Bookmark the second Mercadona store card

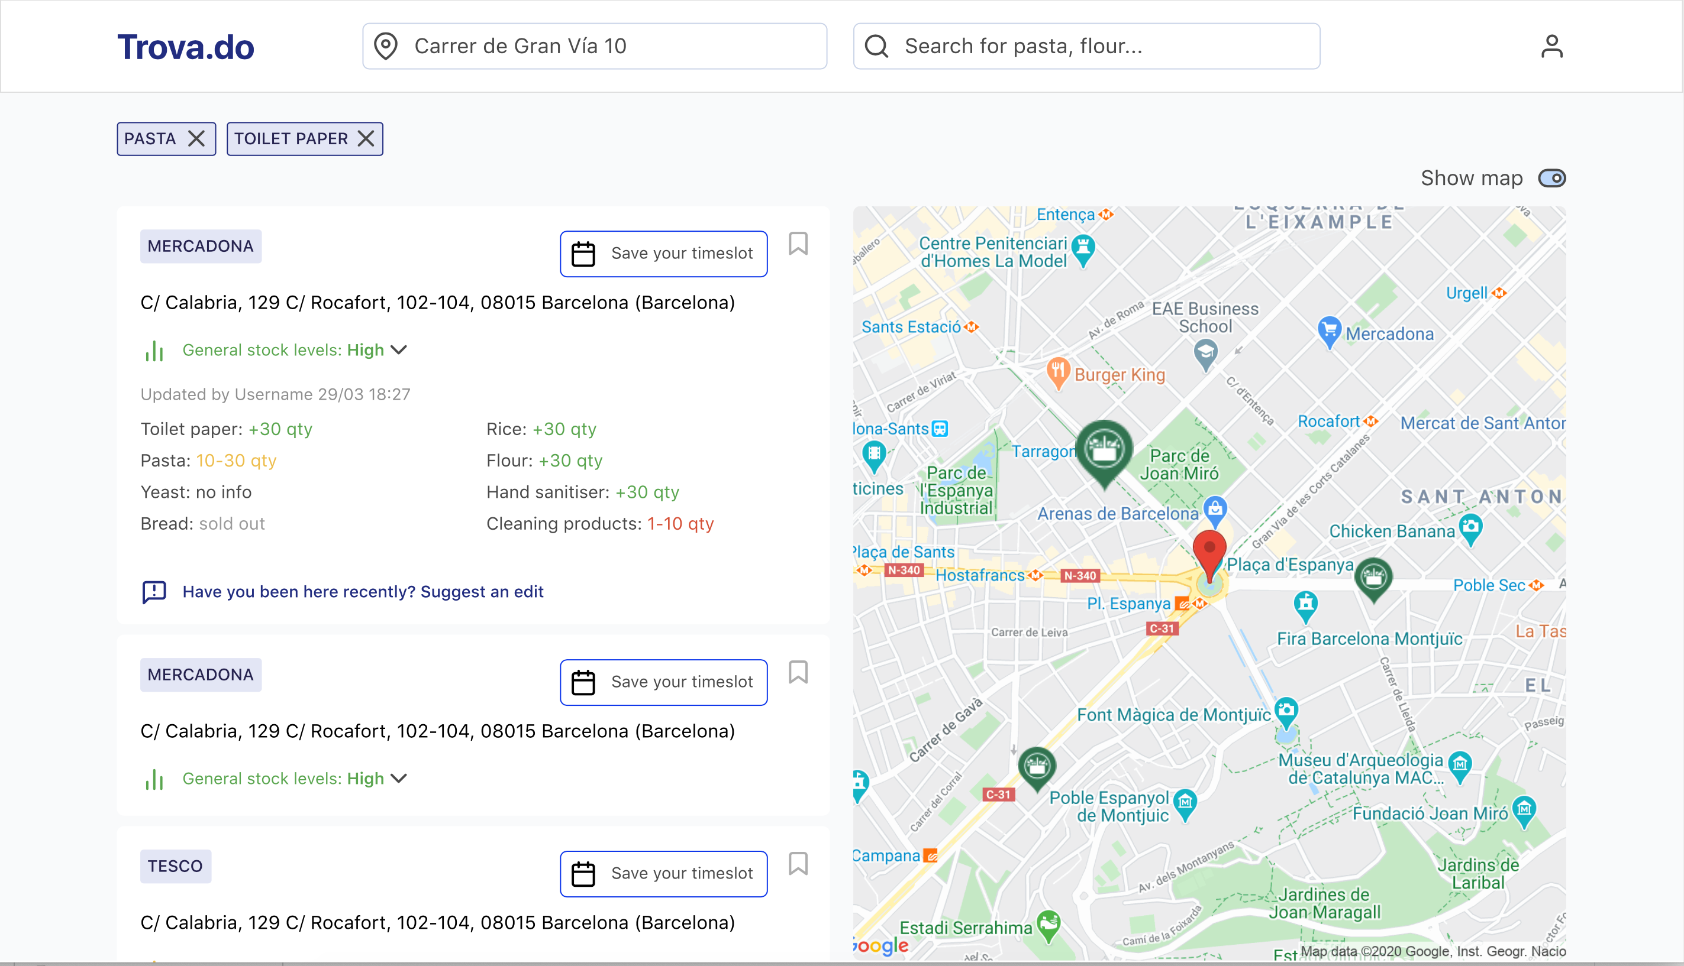798,672
